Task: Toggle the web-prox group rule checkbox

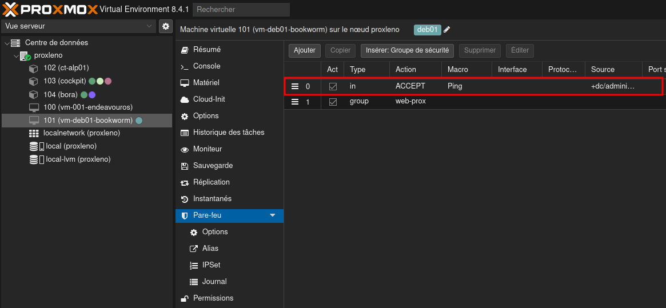Action: pos(333,102)
